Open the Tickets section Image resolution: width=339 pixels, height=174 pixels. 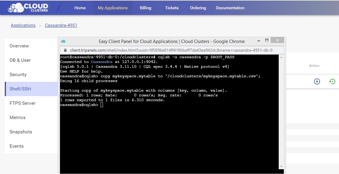[x=172, y=8]
